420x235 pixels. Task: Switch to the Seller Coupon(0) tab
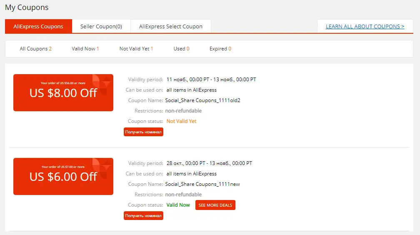click(101, 26)
